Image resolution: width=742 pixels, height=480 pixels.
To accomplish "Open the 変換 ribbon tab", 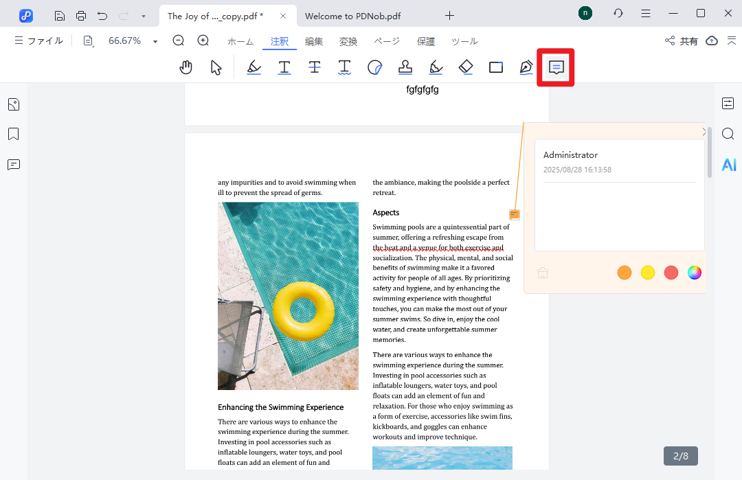I will [348, 42].
